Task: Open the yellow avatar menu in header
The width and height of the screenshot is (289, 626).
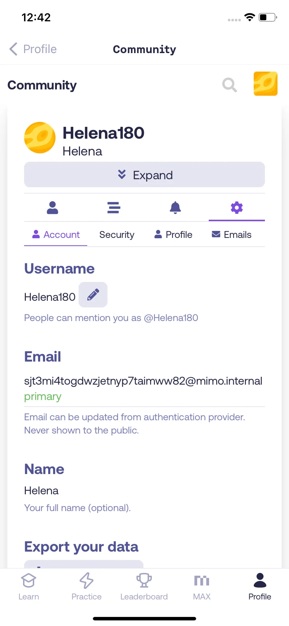Action: point(266,84)
